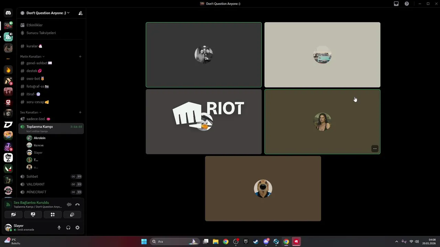Viewport: 440px width, 247px height.
Task: Mute microphone in user panel
Action: (59, 227)
